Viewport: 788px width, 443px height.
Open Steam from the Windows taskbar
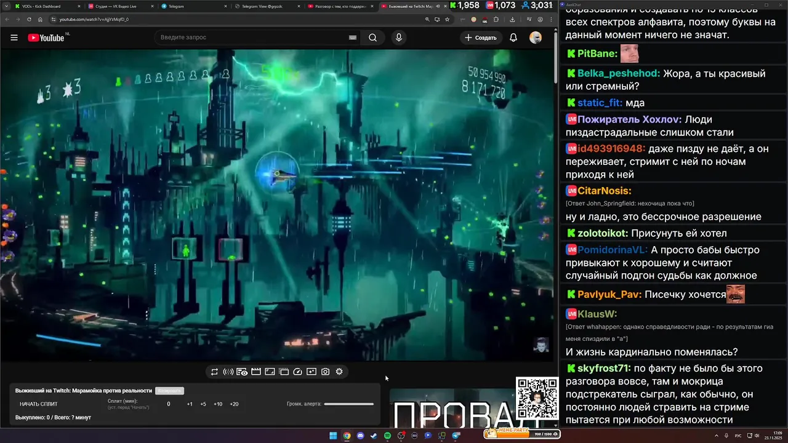click(374, 436)
